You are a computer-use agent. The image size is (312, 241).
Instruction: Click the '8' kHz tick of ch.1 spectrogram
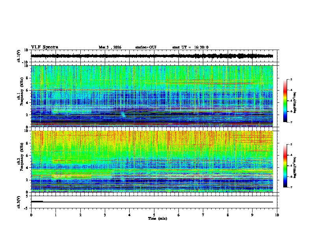coord(28,78)
